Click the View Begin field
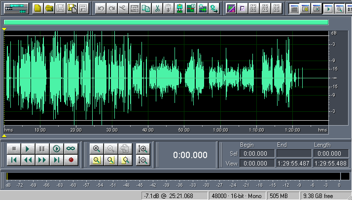The height and width of the screenshot is (200, 352). pyautogui.click(x=257, y=163)
